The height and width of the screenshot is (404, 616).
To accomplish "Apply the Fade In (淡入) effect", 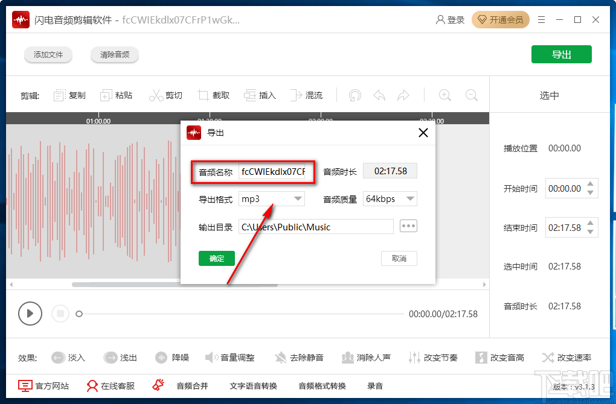I will (68, 358).
